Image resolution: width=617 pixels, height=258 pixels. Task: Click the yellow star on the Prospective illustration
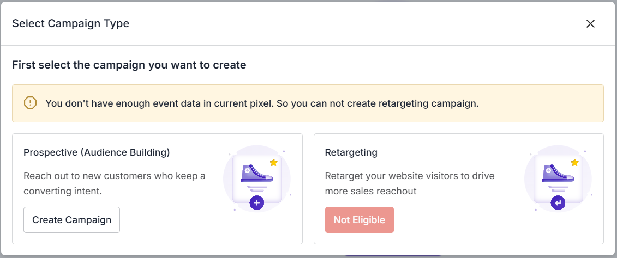[274, 162]
